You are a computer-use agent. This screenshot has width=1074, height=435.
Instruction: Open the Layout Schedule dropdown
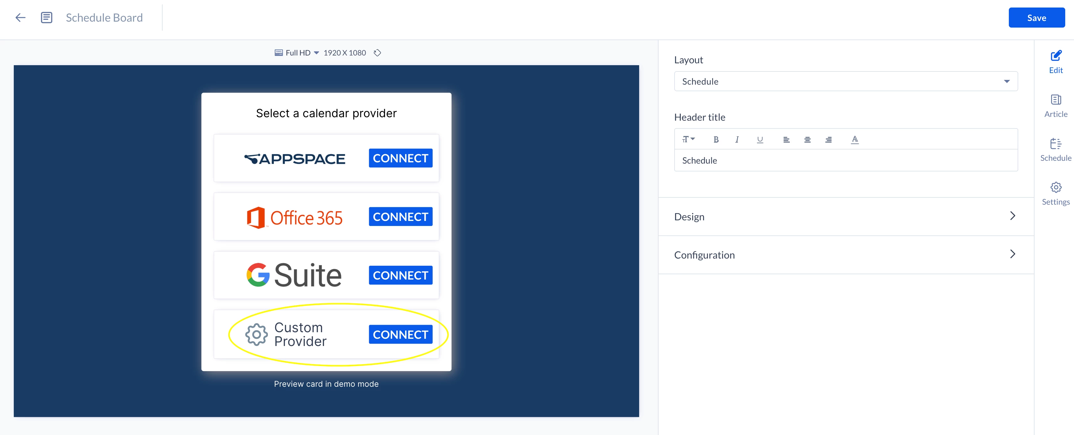(846, 81)
